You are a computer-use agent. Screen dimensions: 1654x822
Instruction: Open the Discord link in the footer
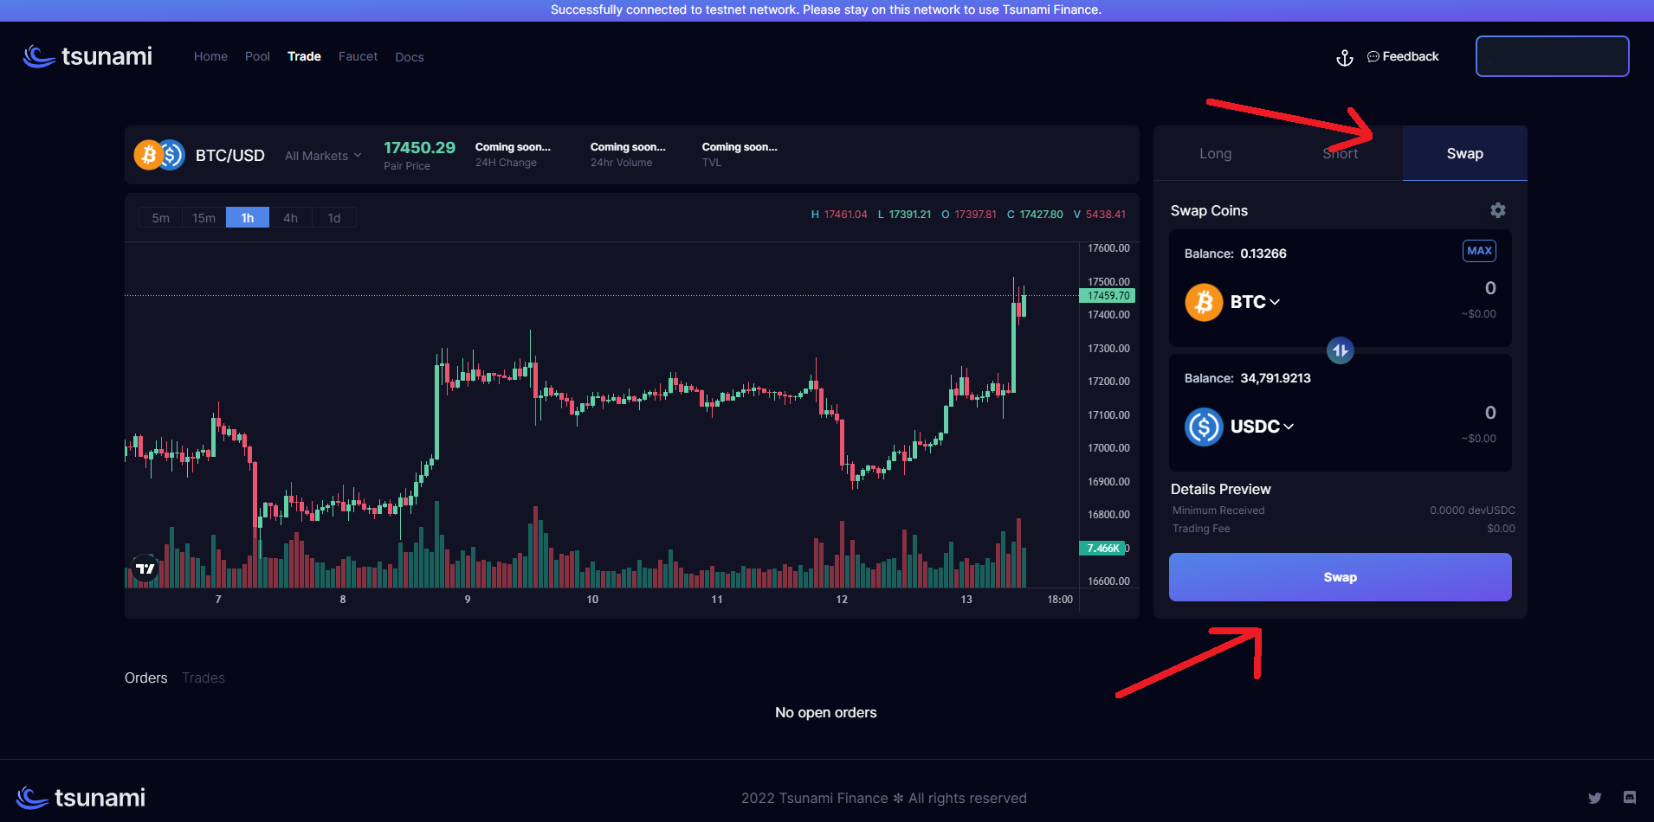click(1630, 798)
